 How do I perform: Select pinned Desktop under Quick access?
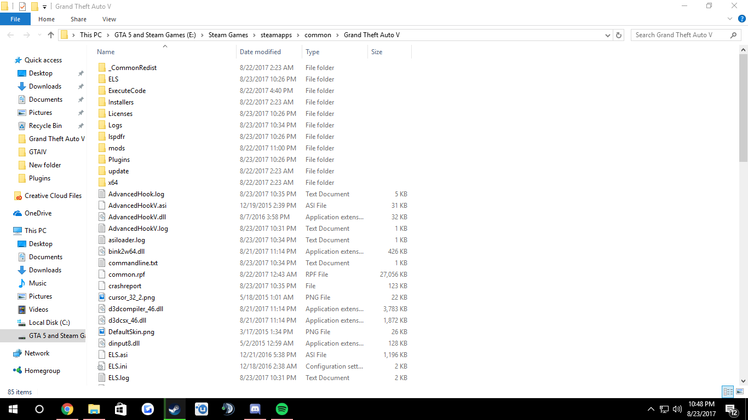[x=41, y=73]
